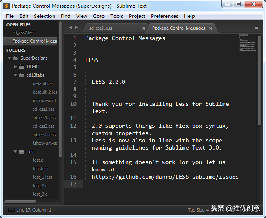This screenshot has height=218, width=266.
Task: Open test_3.c in the Test folder
Action: [x=40, y=194]
